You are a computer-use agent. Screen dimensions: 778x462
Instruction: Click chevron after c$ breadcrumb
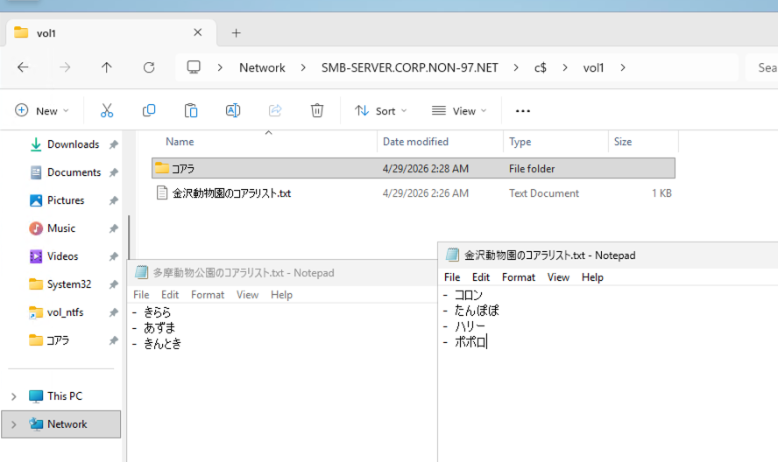[x=565, y=67]
